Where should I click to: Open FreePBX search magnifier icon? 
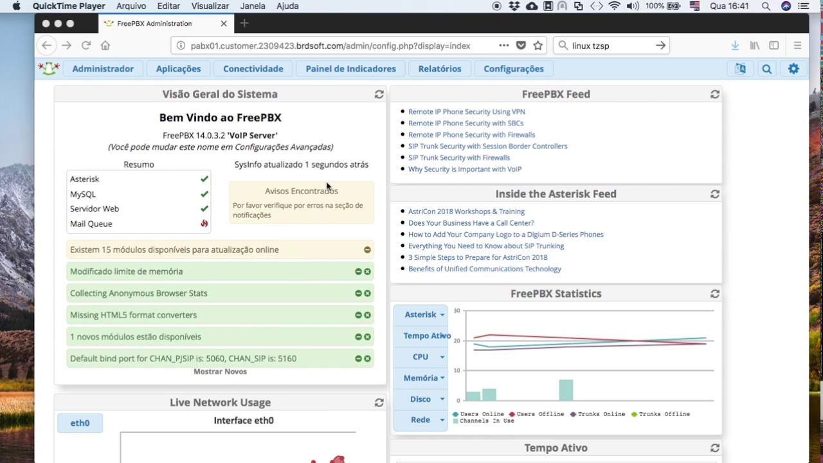(x=767, y=69)
